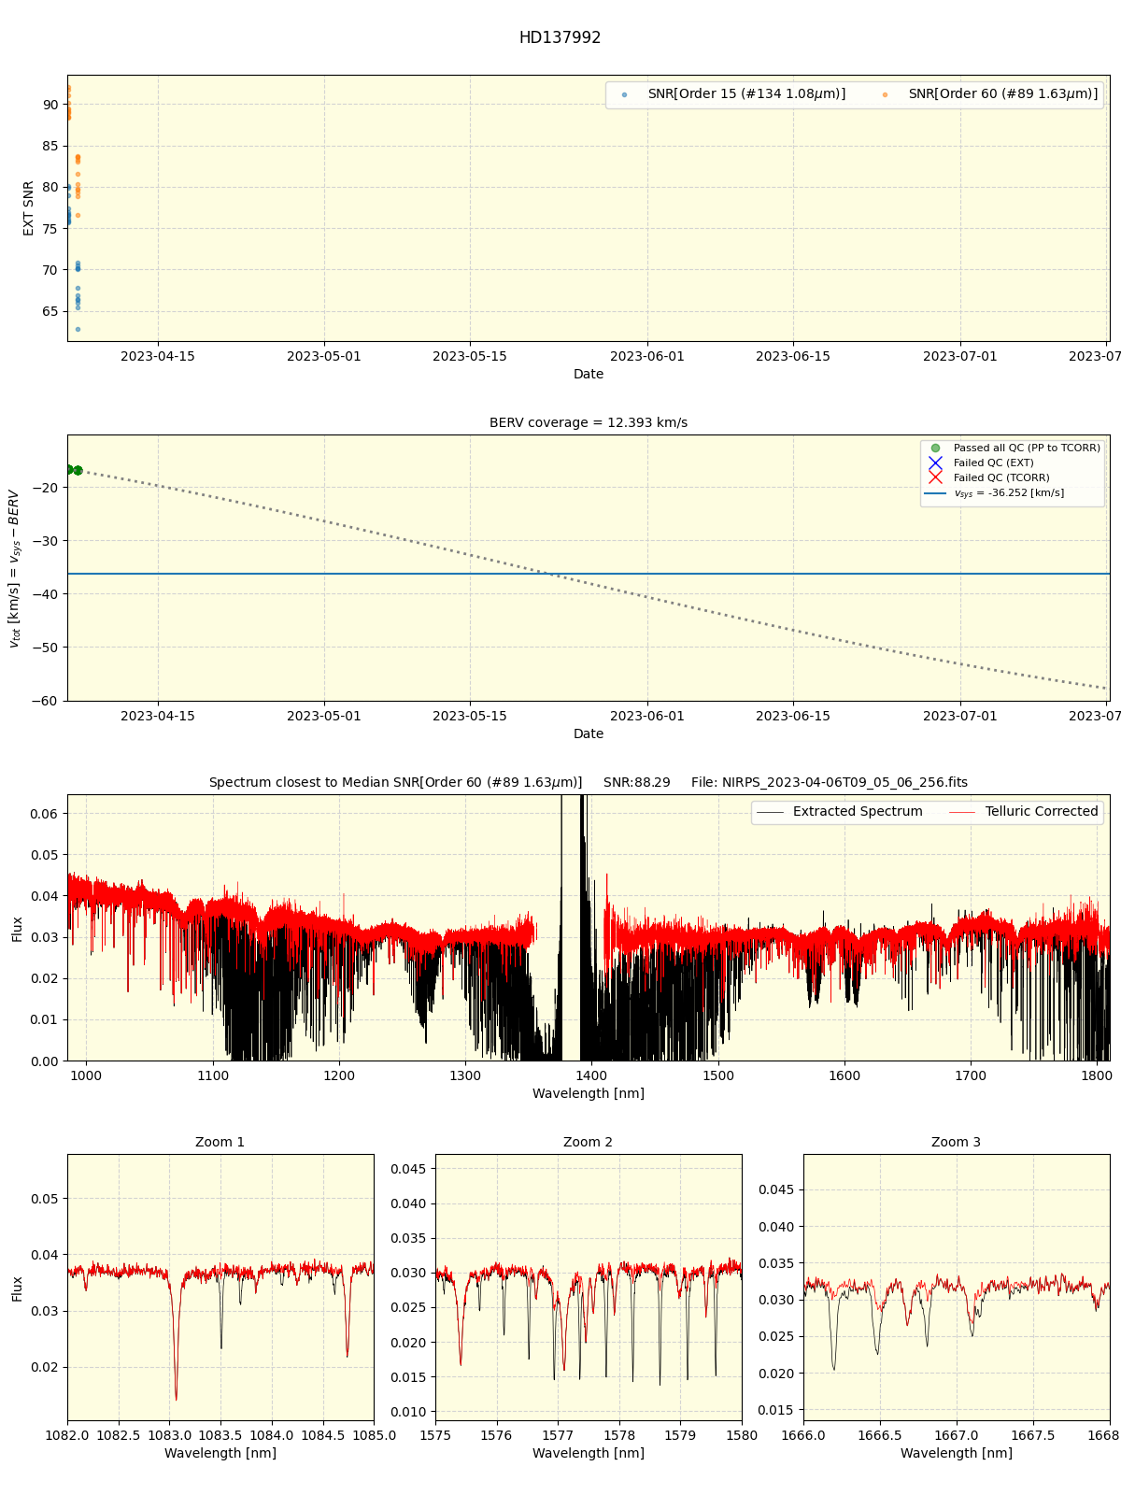This screenshot has width=1121, height=1495.
Task: Click the vtot y-axis label of BERV plot
Action: pos(14,568)
